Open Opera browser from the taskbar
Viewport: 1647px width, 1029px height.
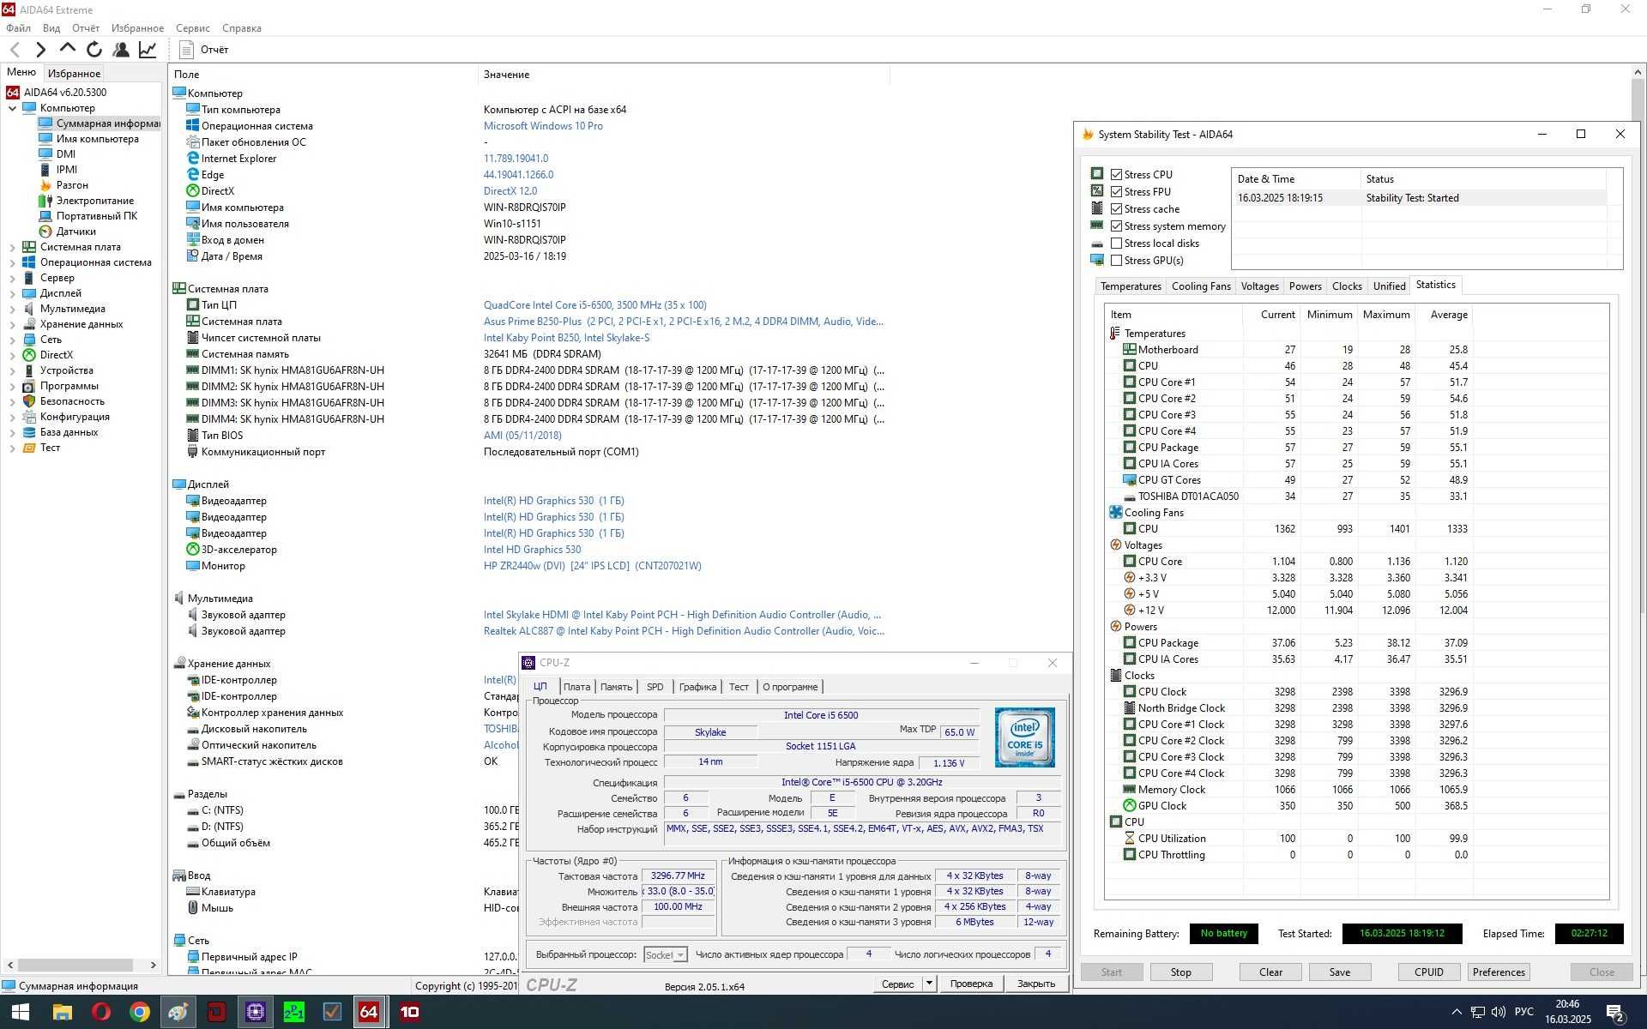tap(100, 1012)
